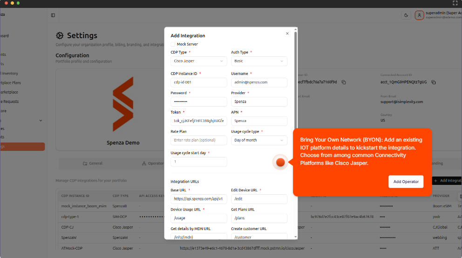The image size is (462, 258).
Task: Click the pstmn.io mock URL cell
Action: tap(242, 248)
